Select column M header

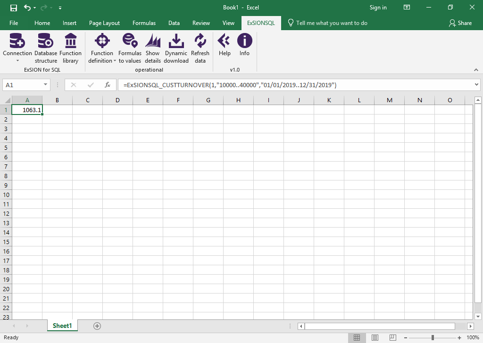point(389,100)
